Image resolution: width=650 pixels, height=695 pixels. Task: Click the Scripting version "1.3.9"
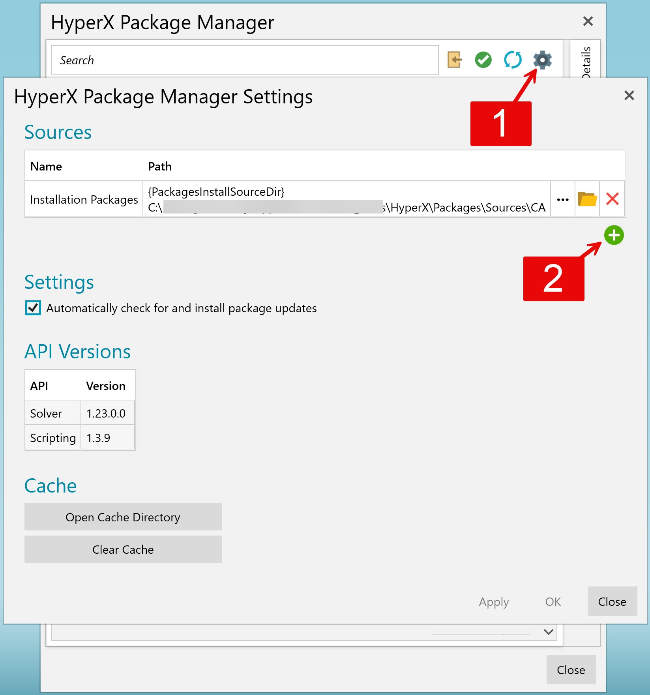[98, 438]
